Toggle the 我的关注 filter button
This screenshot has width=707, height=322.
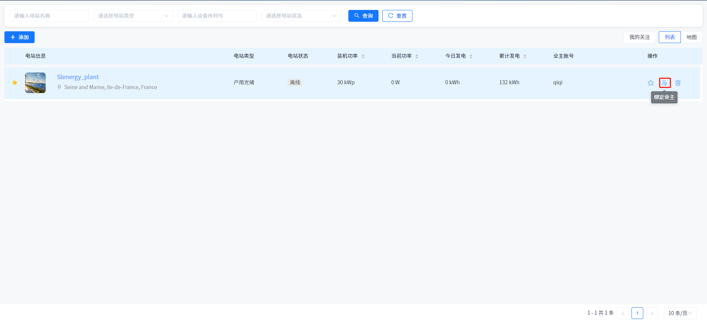click(639, 37)
